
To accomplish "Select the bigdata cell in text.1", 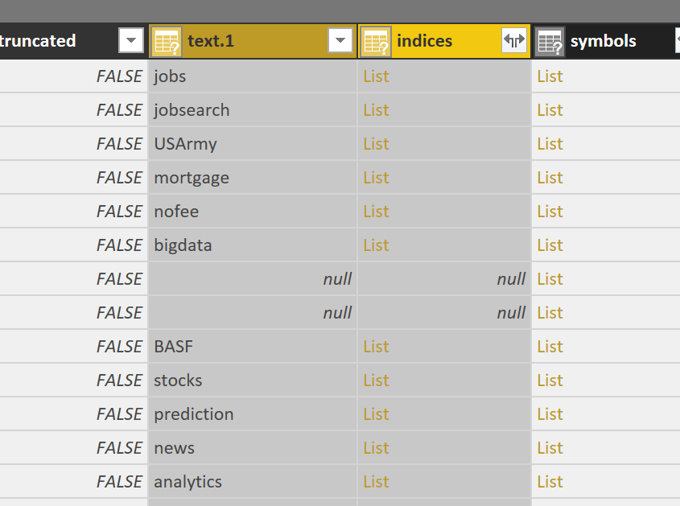I will click(x=183, y=245).
